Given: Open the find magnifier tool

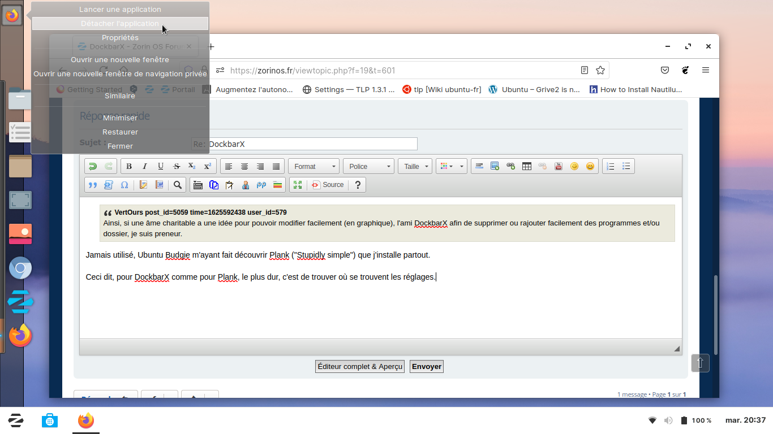Looking at the screenshot, I should pyautogui.click(x=178, y=185).
